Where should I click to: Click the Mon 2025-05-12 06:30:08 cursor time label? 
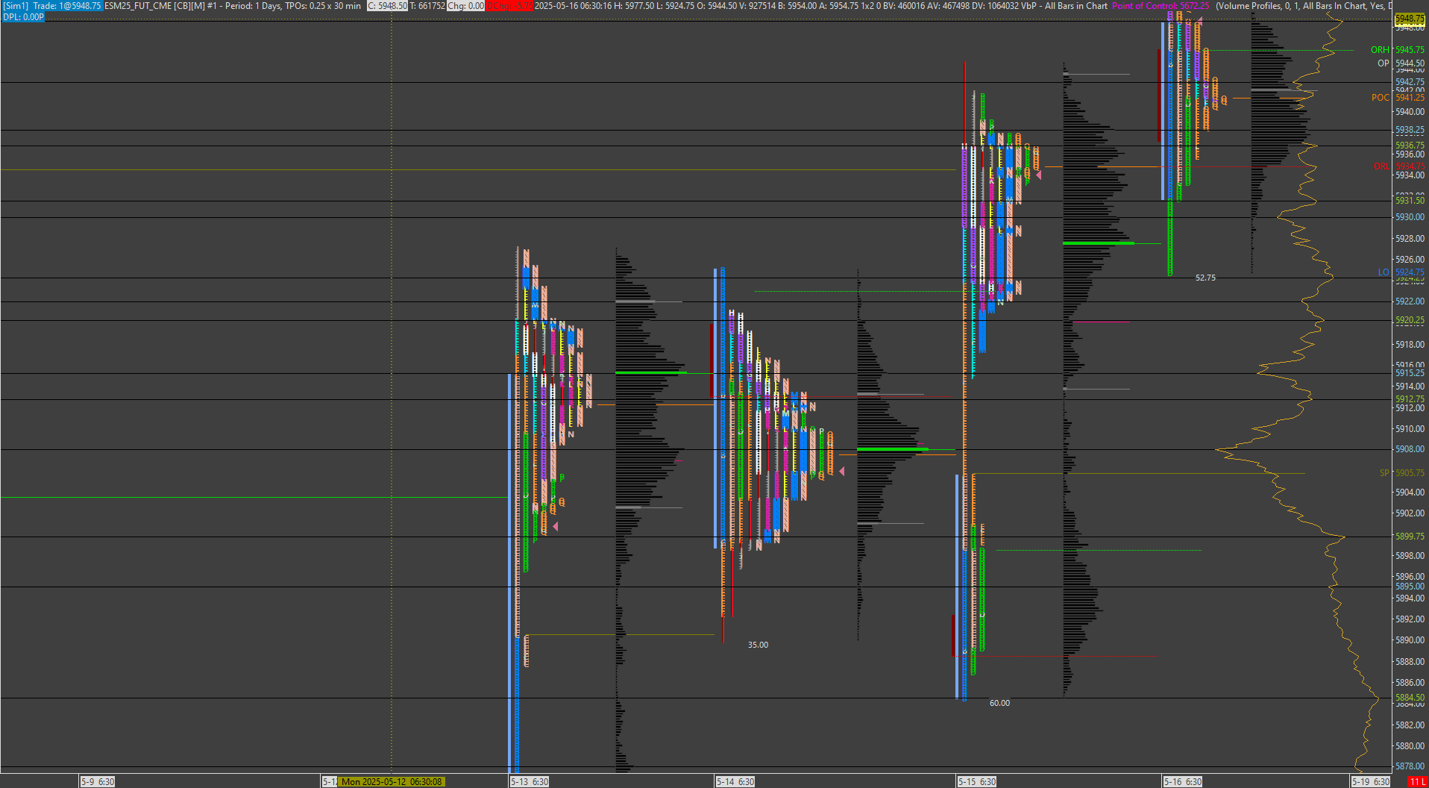coord(392,781)
